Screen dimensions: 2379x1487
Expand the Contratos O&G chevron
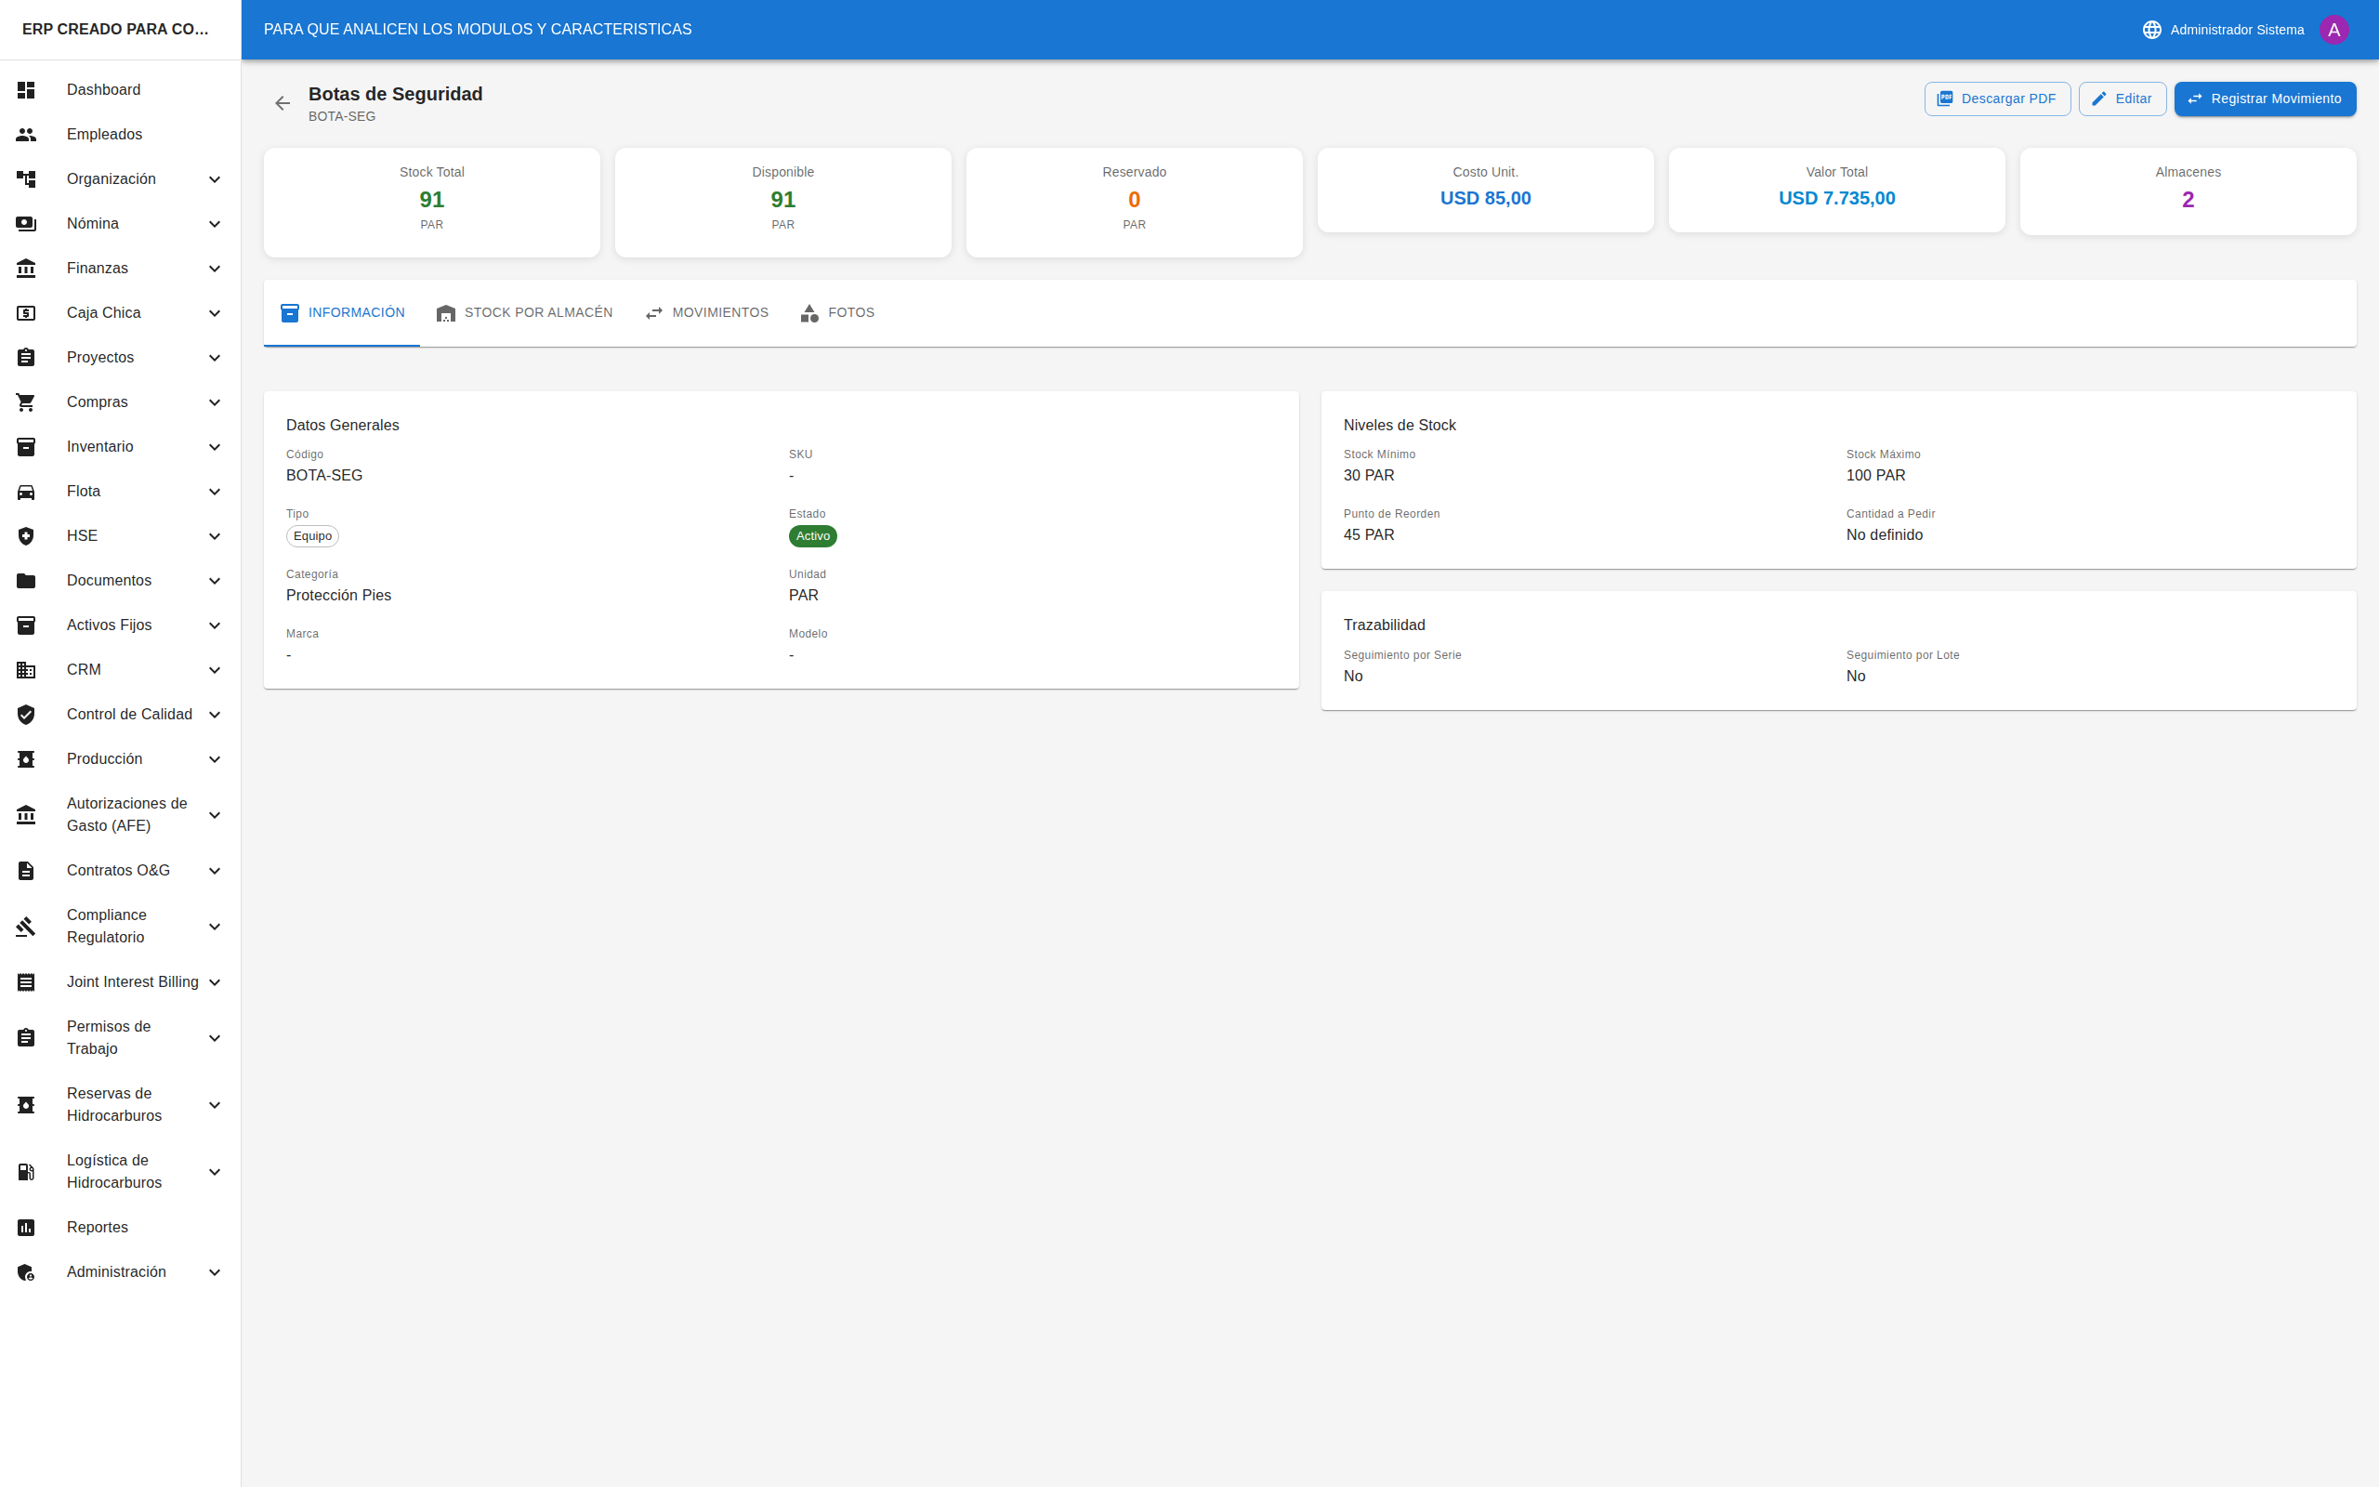(215, 872)
